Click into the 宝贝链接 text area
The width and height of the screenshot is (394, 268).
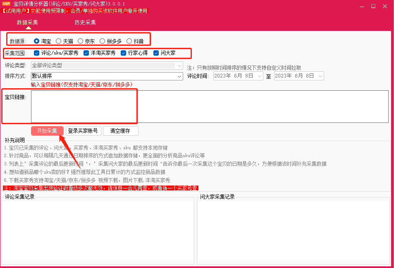click(210, 106)
